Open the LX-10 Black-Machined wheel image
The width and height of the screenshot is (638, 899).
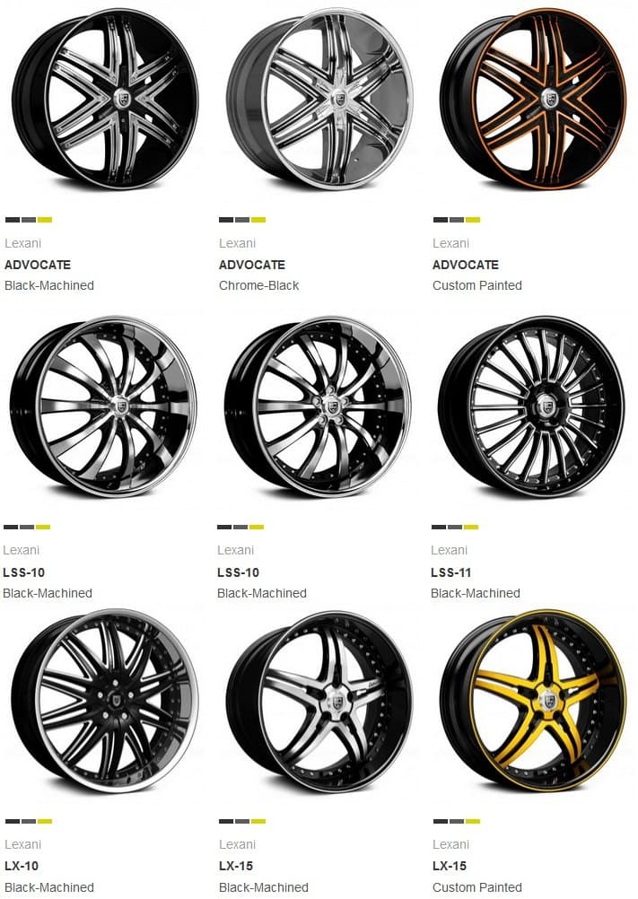(x=105, y=701)
